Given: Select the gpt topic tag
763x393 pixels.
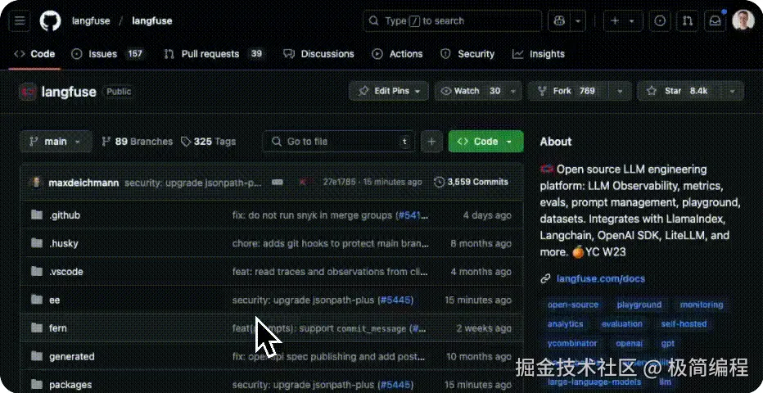Looking at the screenshot, I should tap(668, 343).
